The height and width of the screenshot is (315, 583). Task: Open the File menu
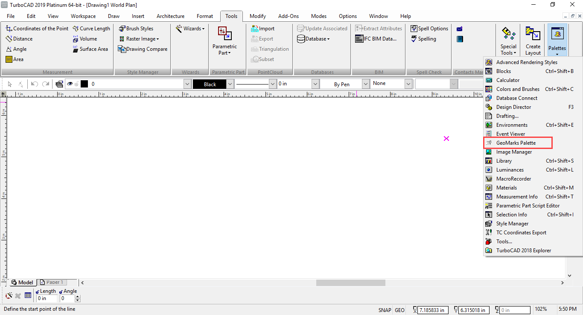click(x=11, y=16)
